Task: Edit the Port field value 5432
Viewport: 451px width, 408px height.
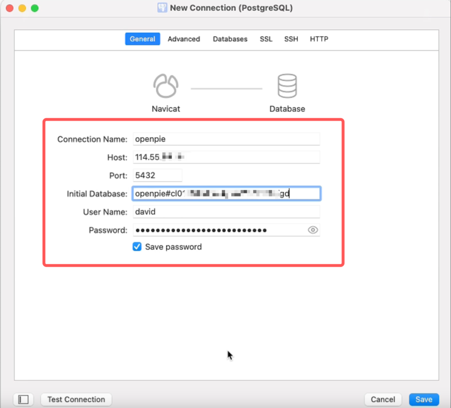Action: click(157, 175)
